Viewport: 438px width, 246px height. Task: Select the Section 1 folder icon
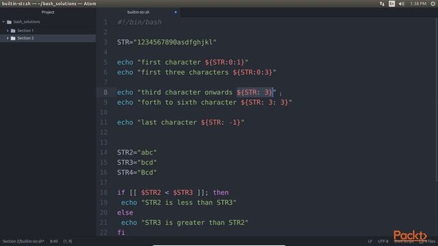click(x=13, y=31)
